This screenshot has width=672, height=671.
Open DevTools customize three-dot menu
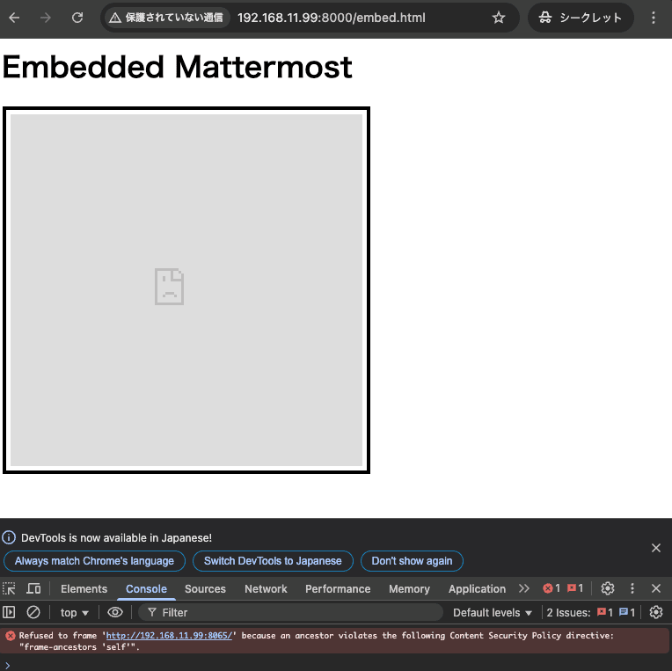coord(632,588)
